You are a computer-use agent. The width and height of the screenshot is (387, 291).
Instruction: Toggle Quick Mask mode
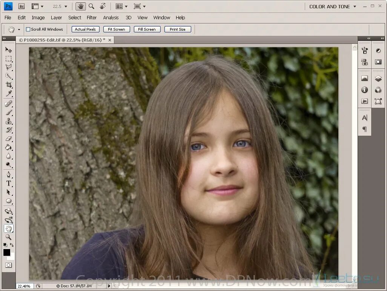[8, 265]
